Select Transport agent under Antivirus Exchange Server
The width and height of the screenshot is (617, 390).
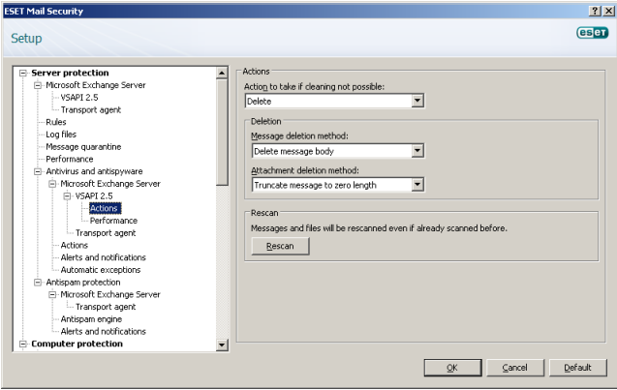point(106,233)
